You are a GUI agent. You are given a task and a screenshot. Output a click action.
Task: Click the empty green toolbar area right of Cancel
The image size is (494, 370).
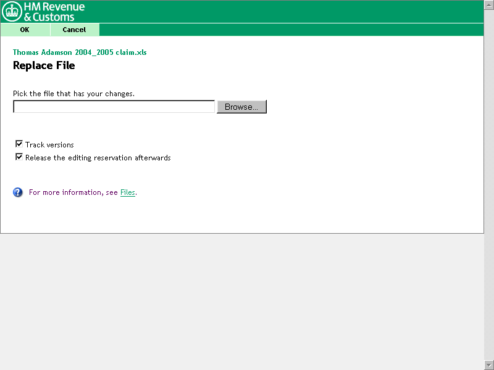[290, 30]
